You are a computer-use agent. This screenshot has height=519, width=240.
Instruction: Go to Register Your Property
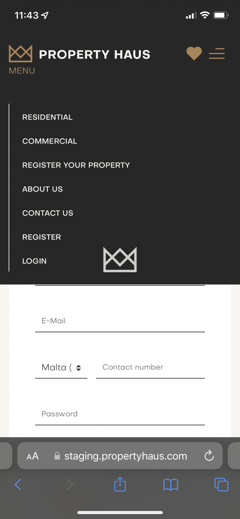(x=76, y=165)
